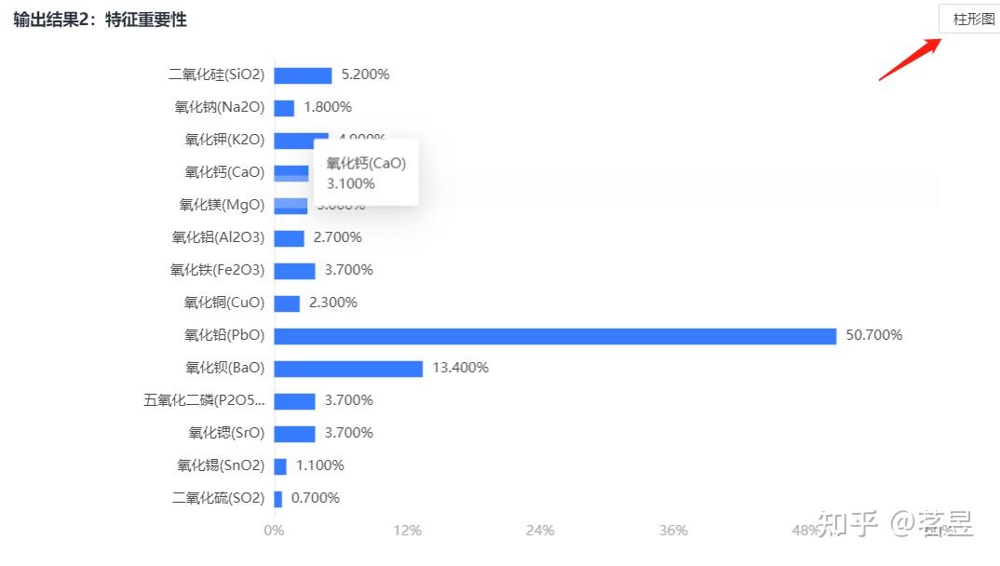Open the 柱形图 chart type button
The height and width of the screenshot is (566, 1000).
[x=970, y=20]
